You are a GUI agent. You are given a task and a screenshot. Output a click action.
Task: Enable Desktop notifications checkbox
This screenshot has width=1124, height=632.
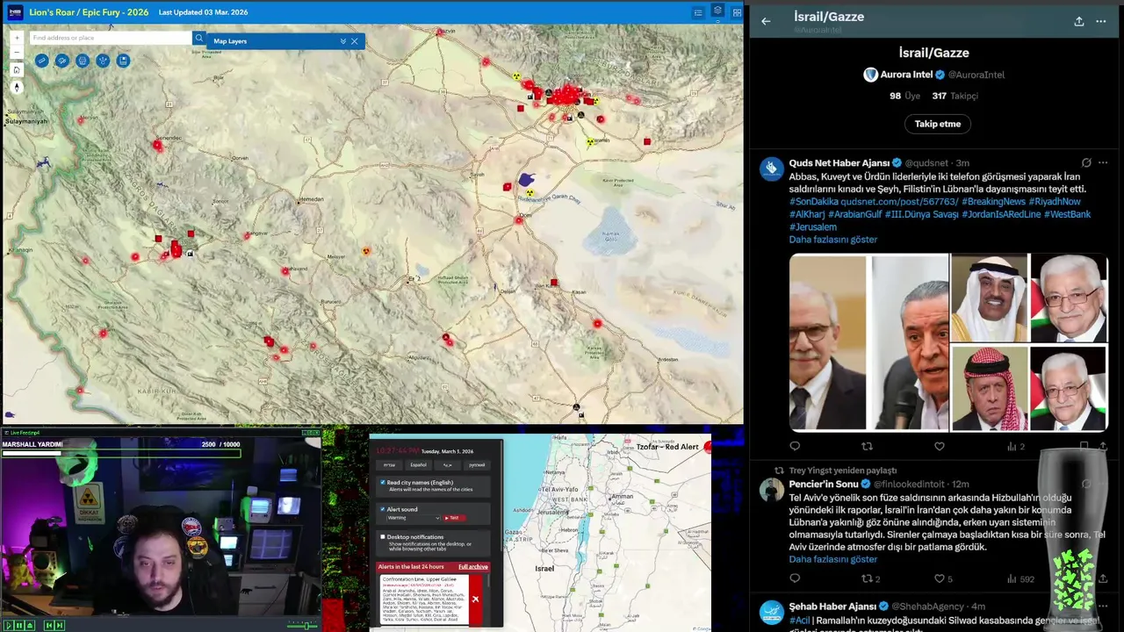coord(383,536)
